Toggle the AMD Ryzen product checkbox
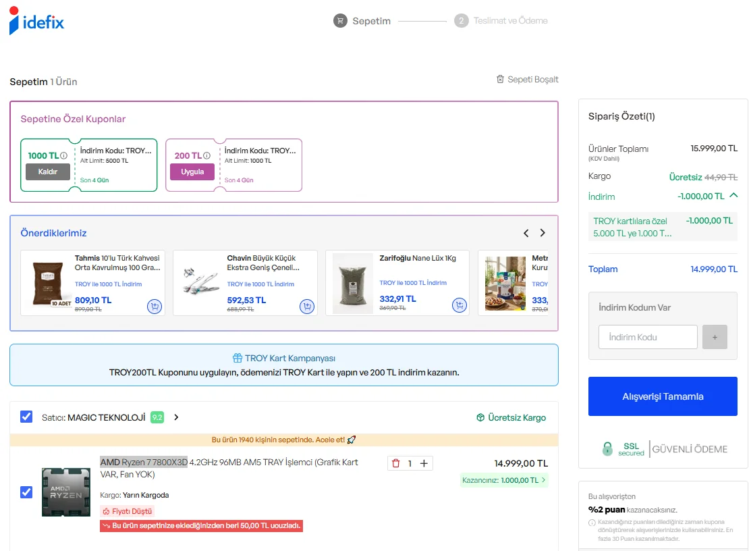This screenshot has width=749, height=551. pos(26,492)
